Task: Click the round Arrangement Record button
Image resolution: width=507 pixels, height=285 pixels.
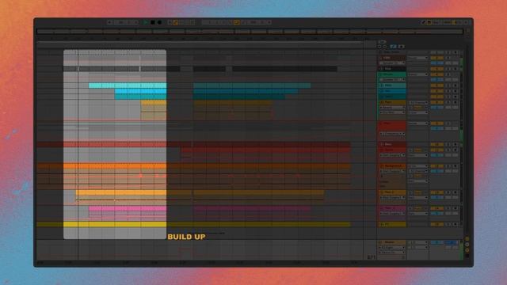Action: [159, 22]
